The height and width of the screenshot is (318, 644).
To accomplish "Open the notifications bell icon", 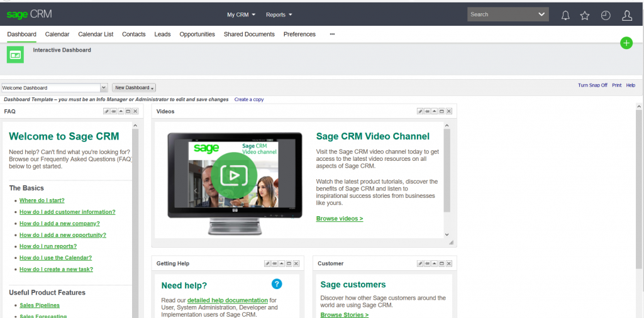I will point(565,15).
